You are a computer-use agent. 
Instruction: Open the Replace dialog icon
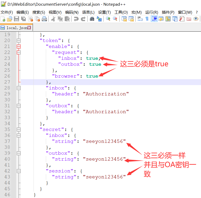tap(99, 19)
